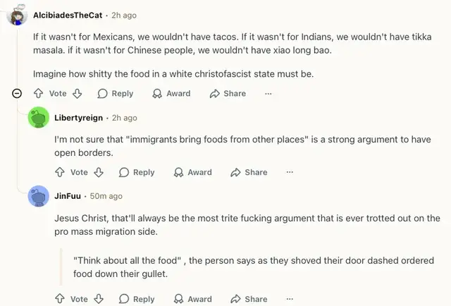This screenshot has width=451, height=306.
Task: Collapse AlcibiadesTheCat's comment thread
Action: point(18,94)
